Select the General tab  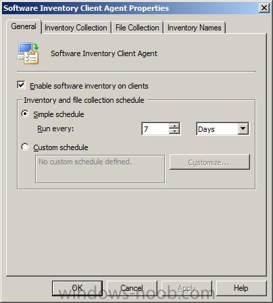pos(24,26)
